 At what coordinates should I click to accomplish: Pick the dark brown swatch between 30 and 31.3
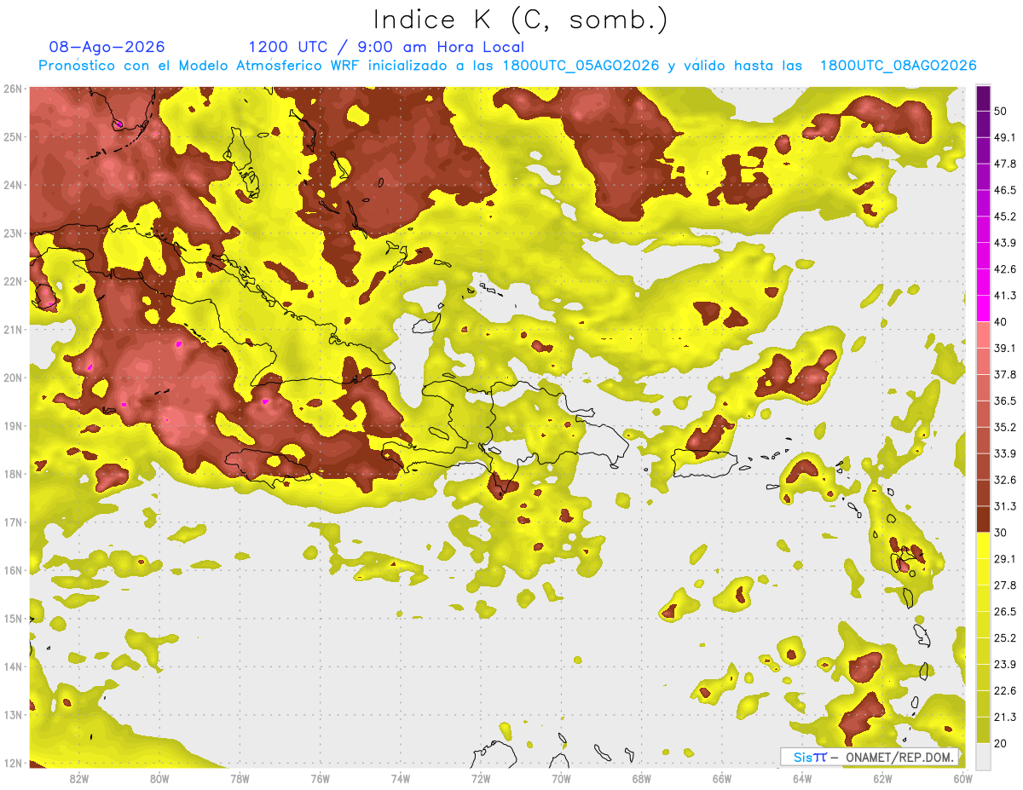point(983,520)
